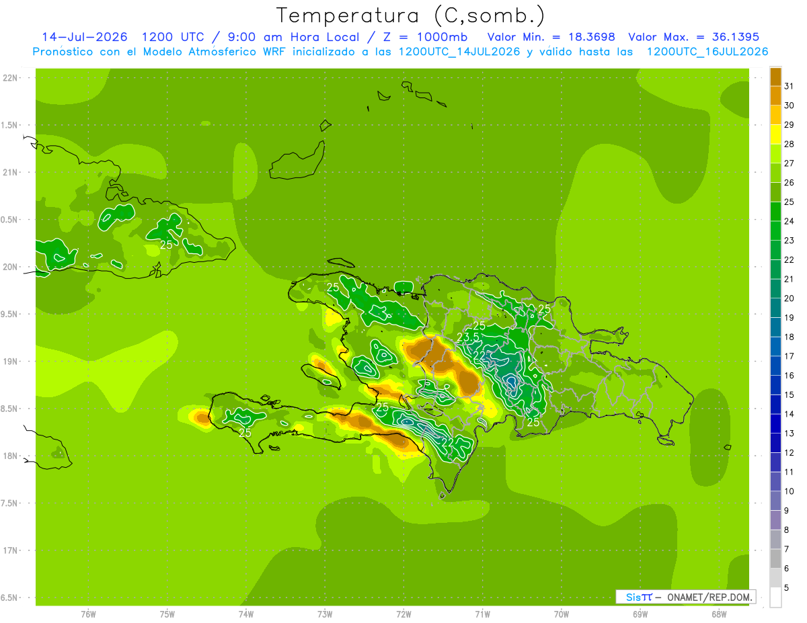
Task: Click the '68W' longitude axis label
Action: coord(719,614)
